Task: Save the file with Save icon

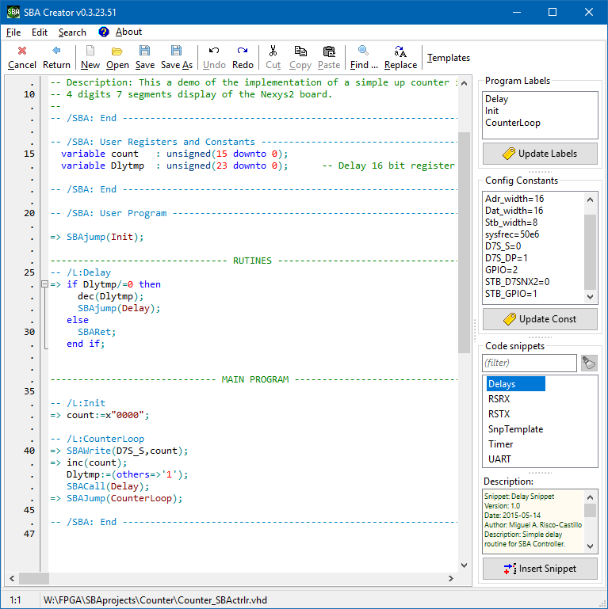Action: (145, 51)
